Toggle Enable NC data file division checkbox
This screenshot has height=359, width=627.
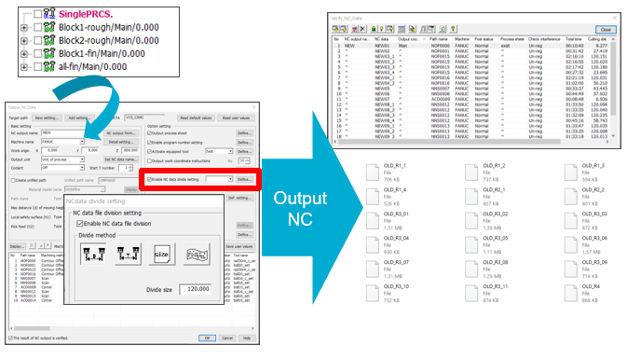click(79, 223)
